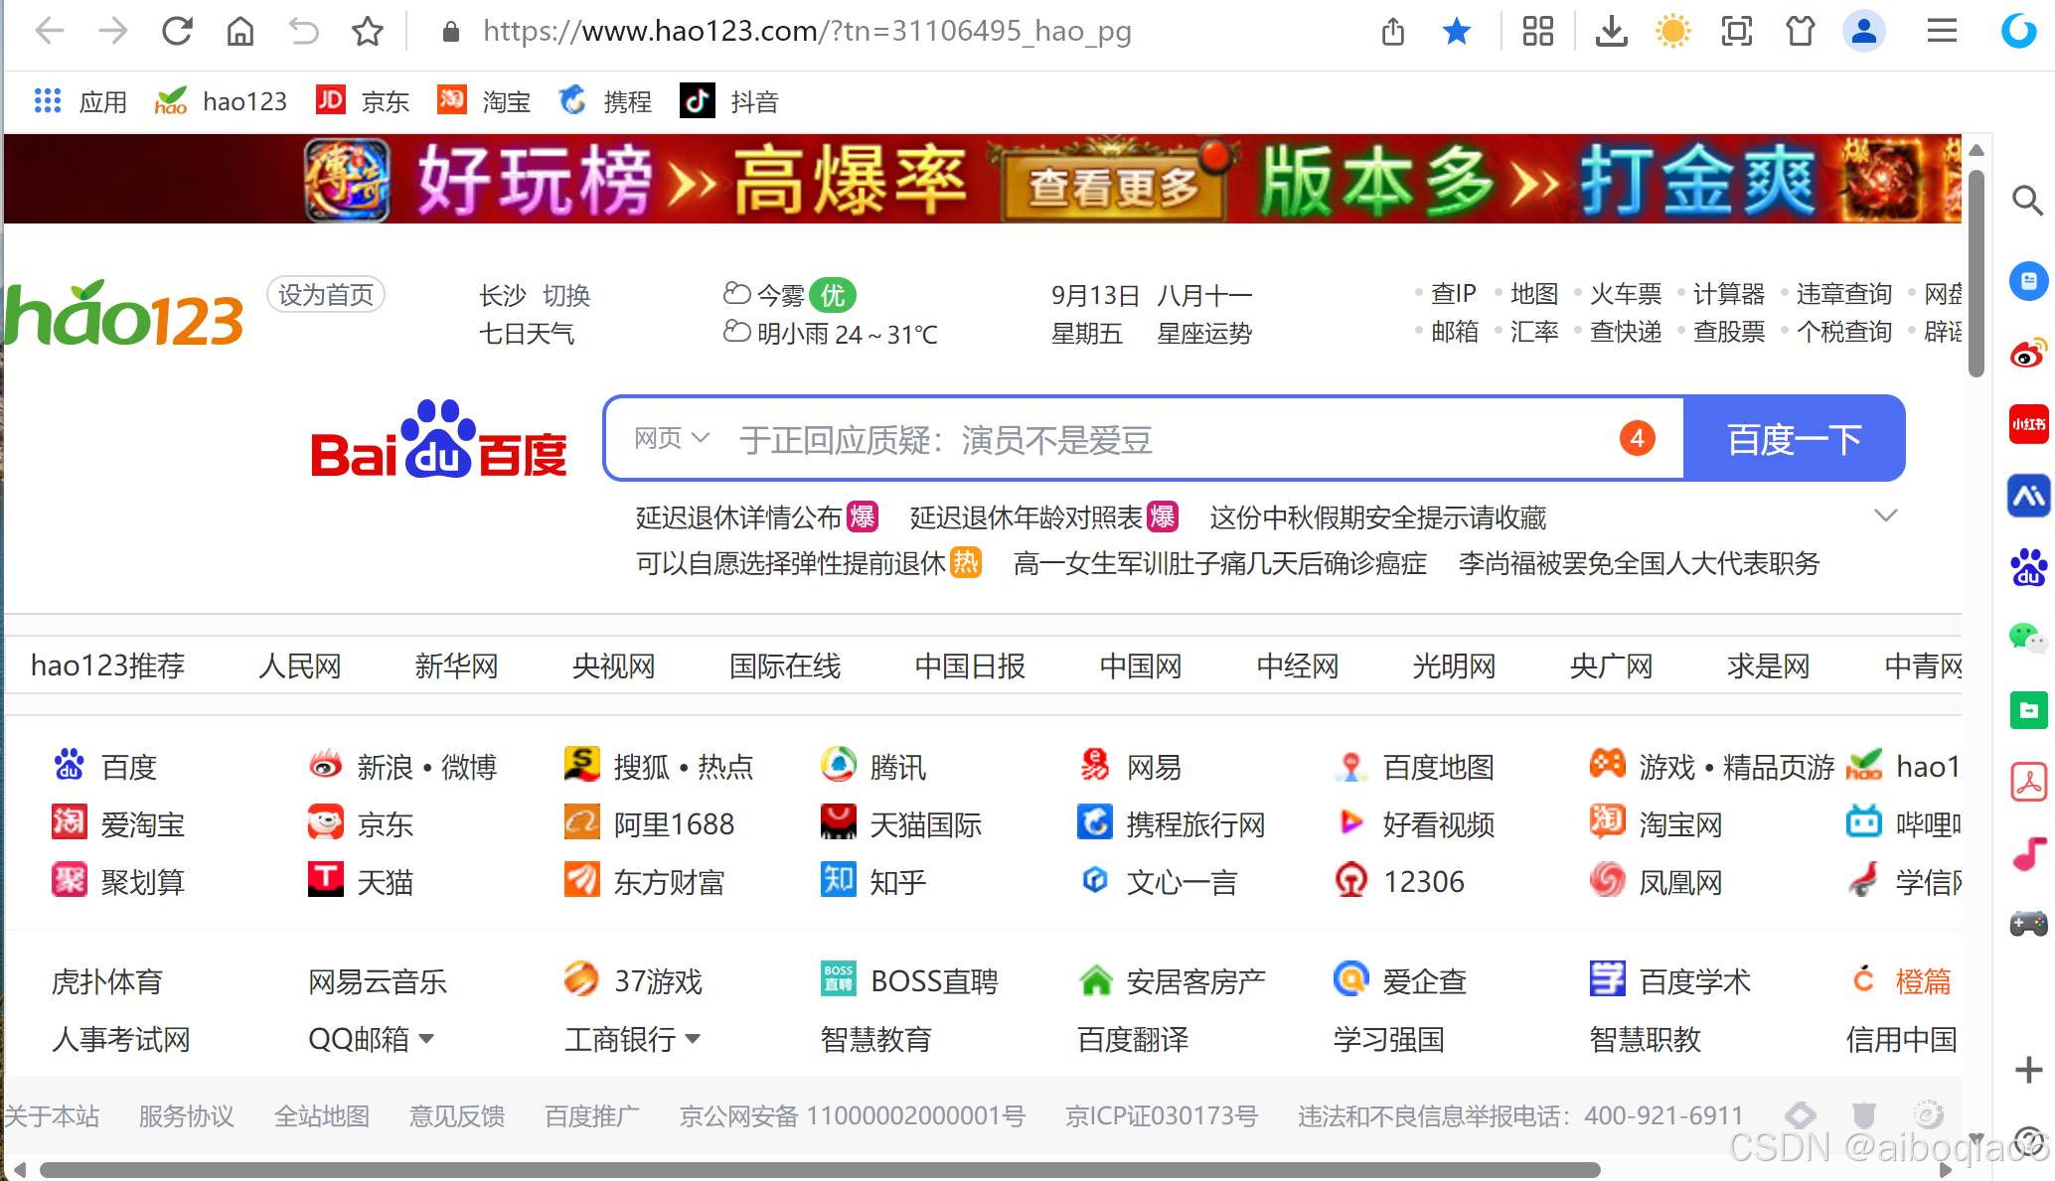Open the 携程 bookmark
The height and width of the screenshot is (1181, 2055).
coord(605,101)
